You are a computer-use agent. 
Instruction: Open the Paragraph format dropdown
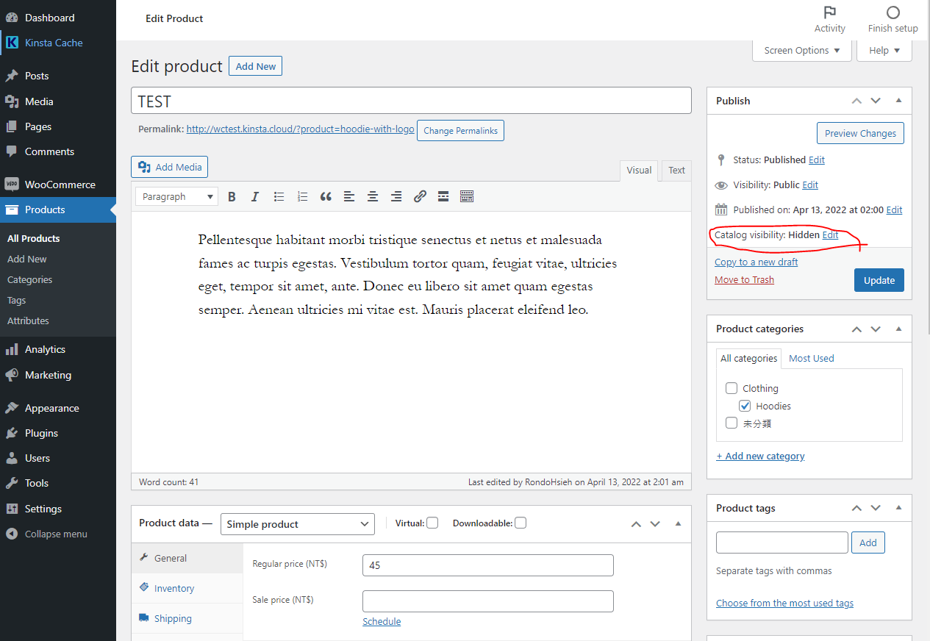click(x=177, y=196)
